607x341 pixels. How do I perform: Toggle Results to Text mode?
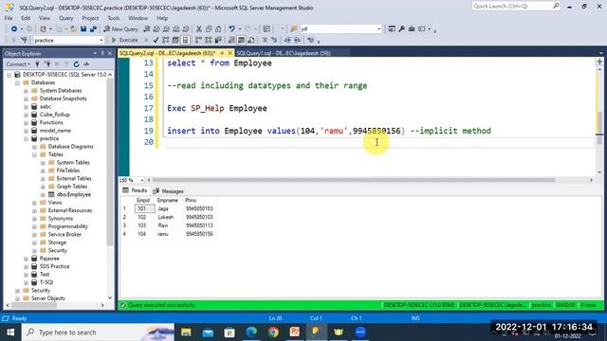click(231, 40)
